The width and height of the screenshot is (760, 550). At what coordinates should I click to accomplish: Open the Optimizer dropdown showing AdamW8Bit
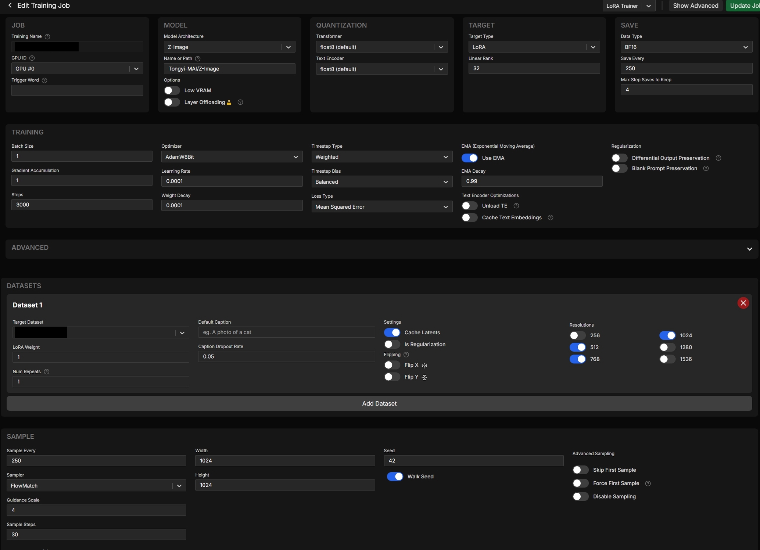(232, 157)
